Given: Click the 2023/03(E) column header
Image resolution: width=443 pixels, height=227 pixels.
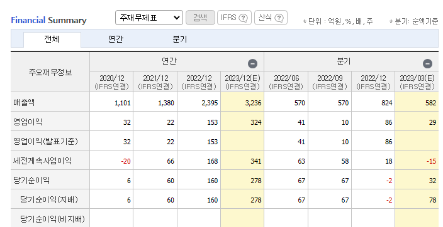Looking at the screenshot, I should [x=417, y=82].
